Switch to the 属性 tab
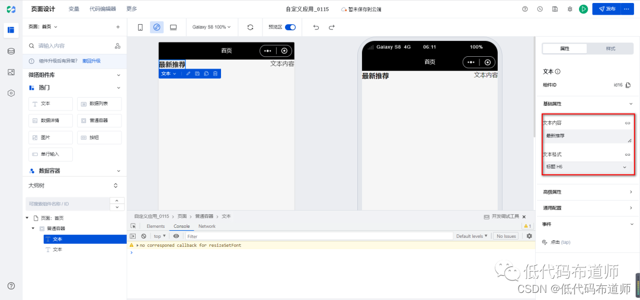 (x=565, y=49)
